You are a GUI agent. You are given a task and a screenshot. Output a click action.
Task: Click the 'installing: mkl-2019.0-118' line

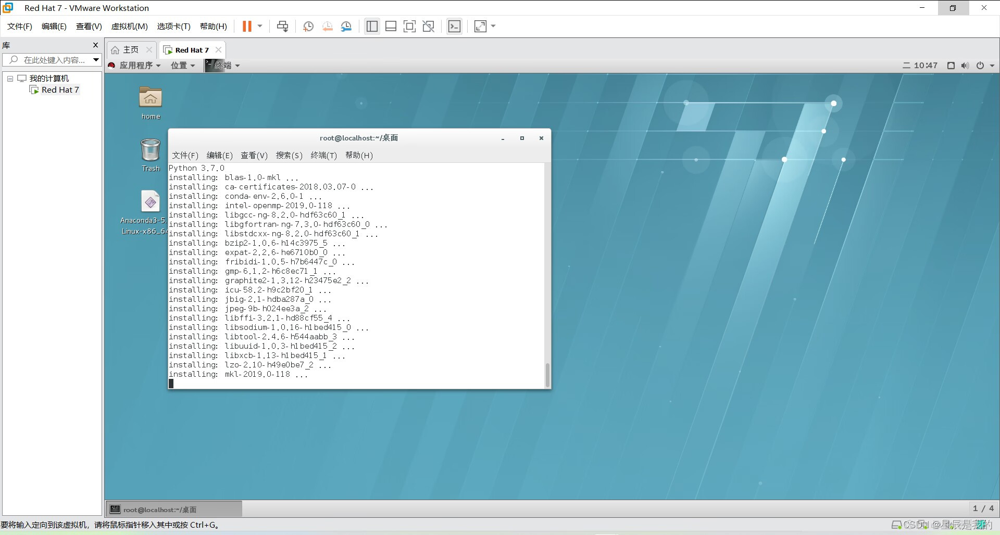coord(238,374)
